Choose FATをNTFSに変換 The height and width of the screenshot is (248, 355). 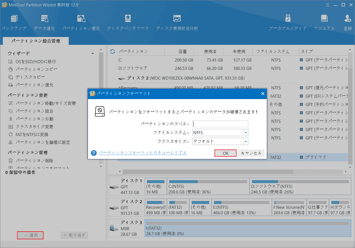click(x=28, y=134)
